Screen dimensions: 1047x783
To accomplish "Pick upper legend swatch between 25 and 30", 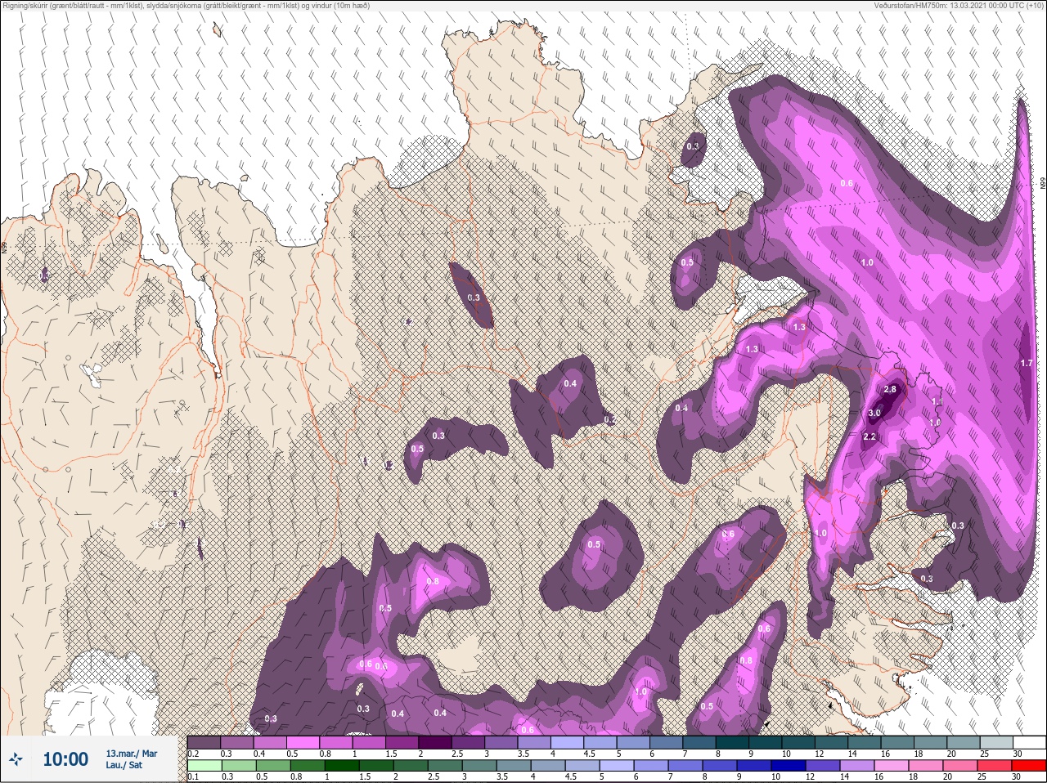I will pos(998,742).
